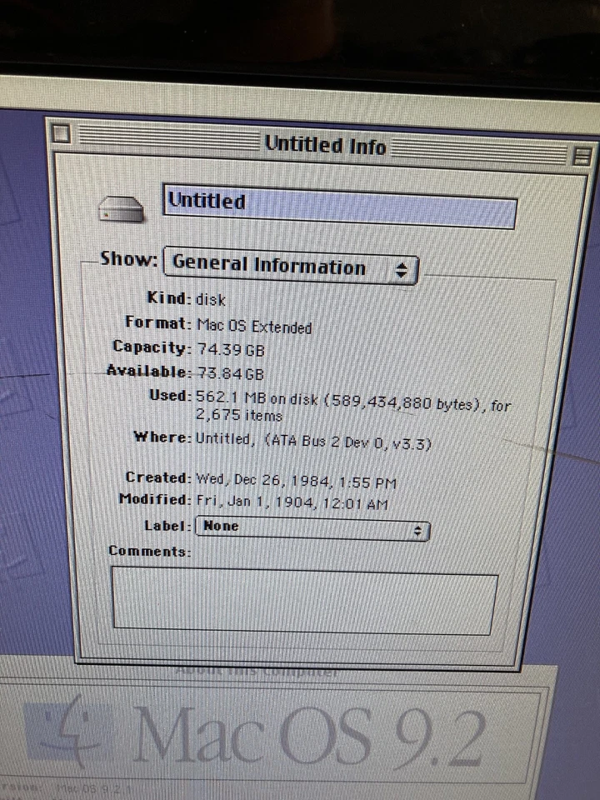Click the 'Show:' label
The image size is (600, 800).
pyautogui.click(x=128, y=258)
